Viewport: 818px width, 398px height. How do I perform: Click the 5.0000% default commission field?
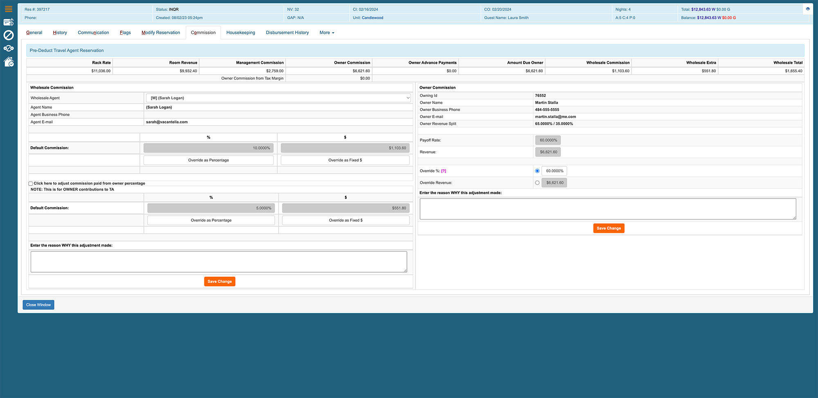pos(211,208)
